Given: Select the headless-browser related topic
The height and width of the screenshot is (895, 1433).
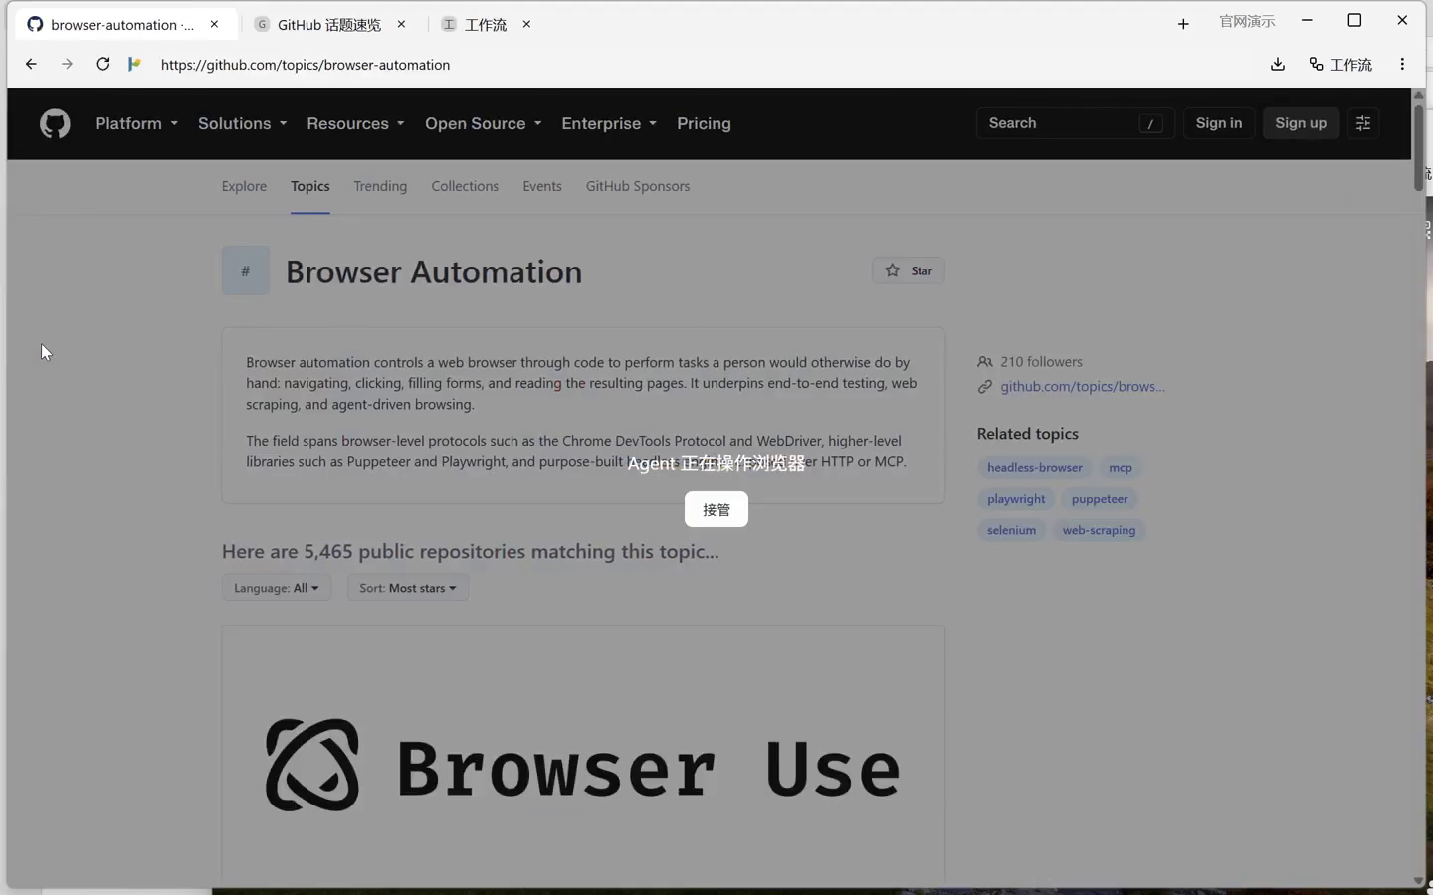Looking at the screenshot, I should [1035, 467].
